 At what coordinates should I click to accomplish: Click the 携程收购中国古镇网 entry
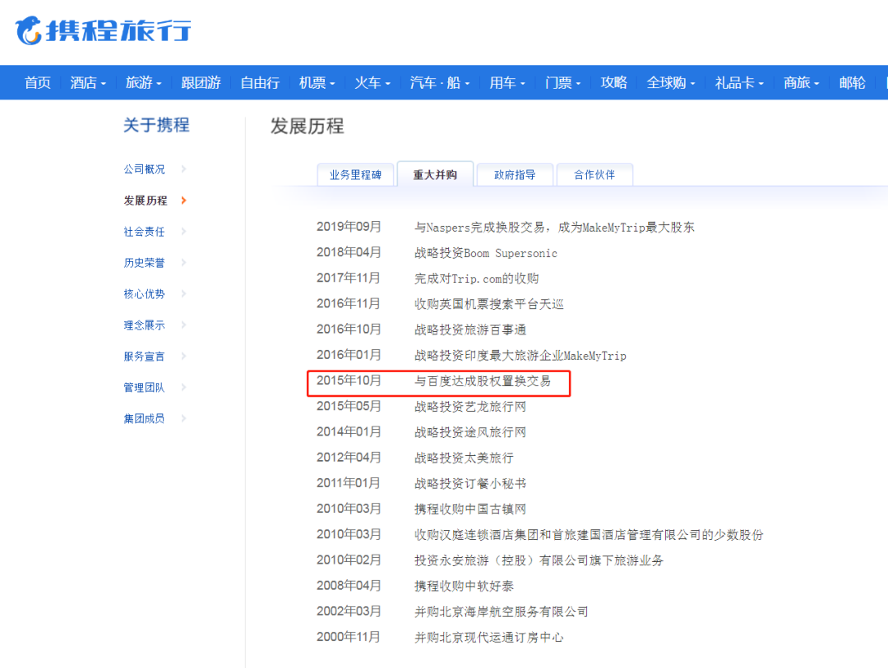(x=470, y=509)
